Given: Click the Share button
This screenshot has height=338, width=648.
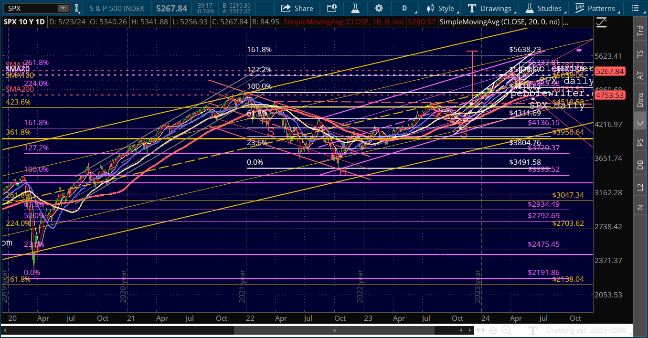Looking at the screenshot, I should pyautogui.click(x=297, y=8).
